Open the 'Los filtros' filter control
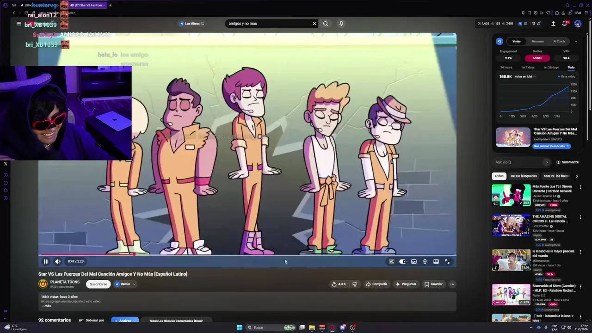 click(x=192, y=24)
